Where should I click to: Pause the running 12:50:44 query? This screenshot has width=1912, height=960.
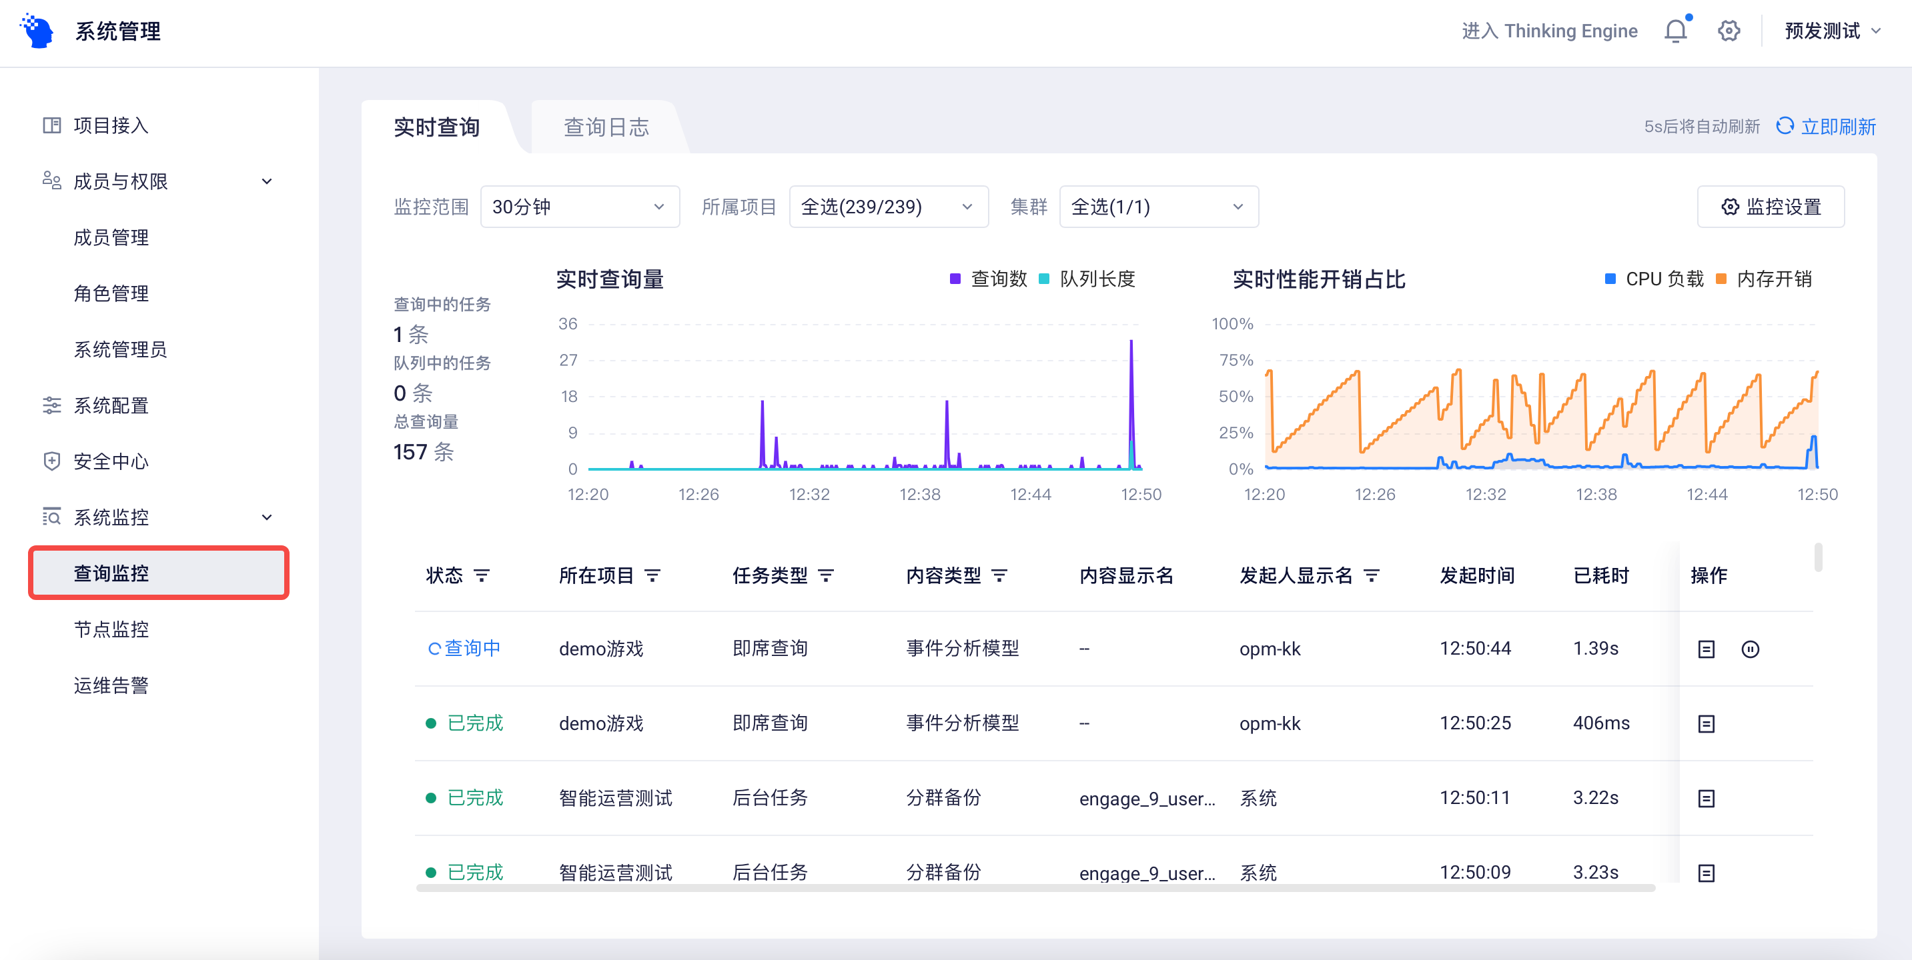[x=1750, y=649]
